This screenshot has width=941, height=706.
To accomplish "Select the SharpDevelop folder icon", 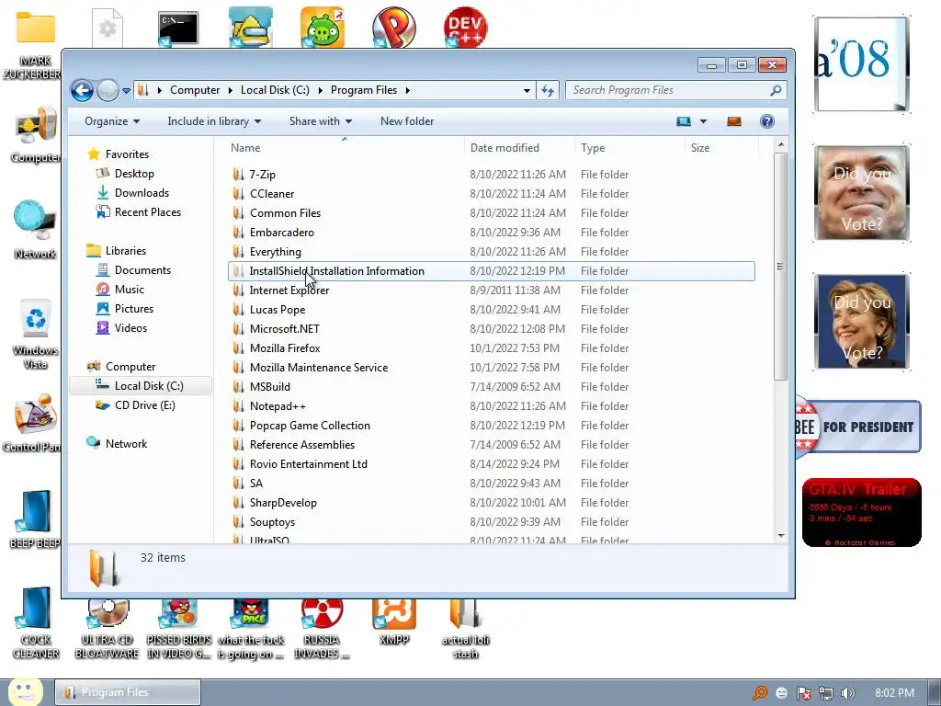I will 238,503.
